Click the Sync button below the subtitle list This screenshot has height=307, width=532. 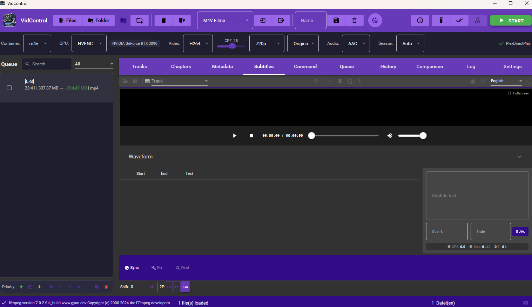[132, 267]
